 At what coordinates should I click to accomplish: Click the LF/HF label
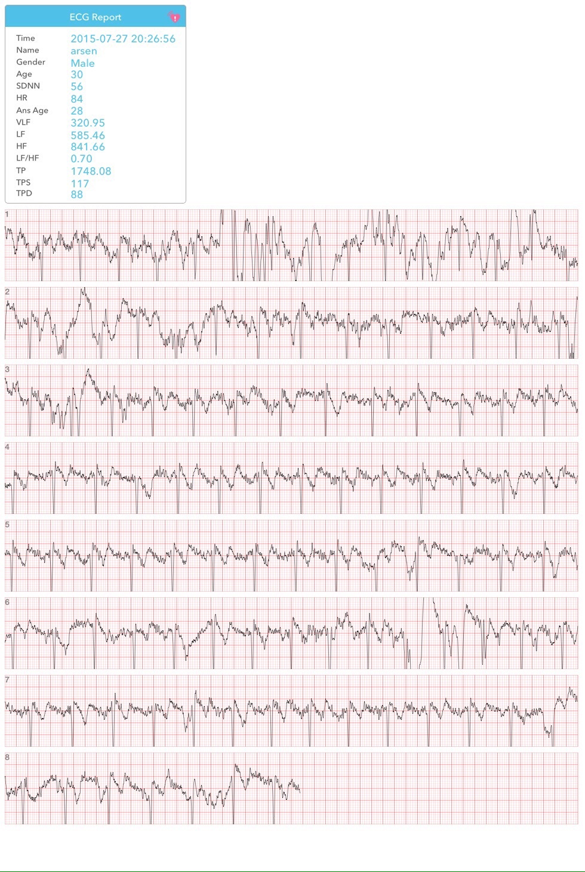click(x=27, y=158)
